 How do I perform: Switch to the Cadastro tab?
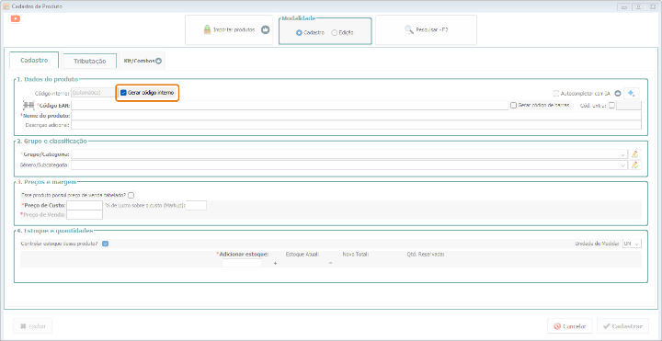[x=34, y=61]
